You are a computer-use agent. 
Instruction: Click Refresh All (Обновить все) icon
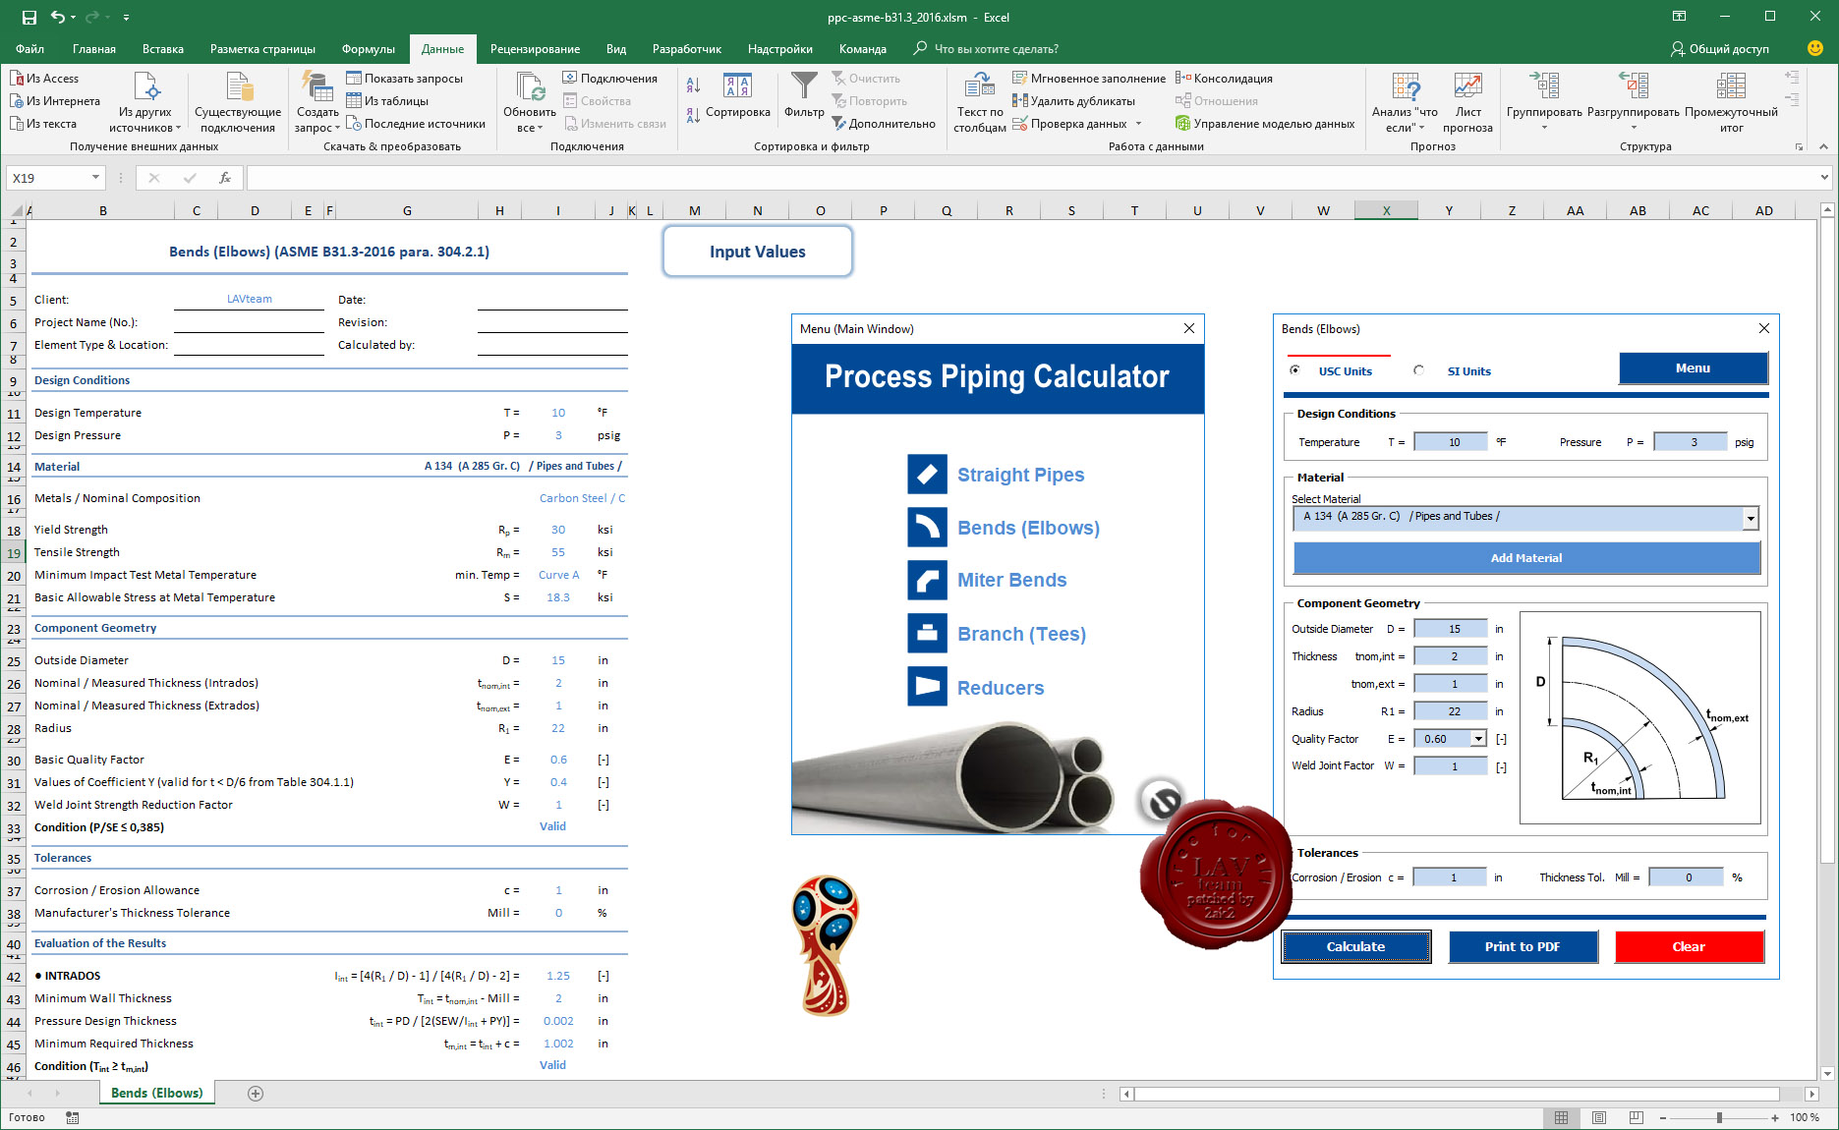point(530,87)
